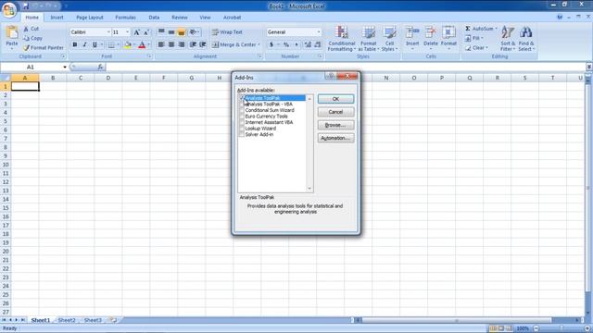Open the font size dropdown
Image resolution: width=593 pixels, height=333 pixels.
128,32
